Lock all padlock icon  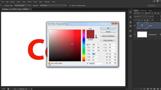pyautogui.click(x=147, y=20)
